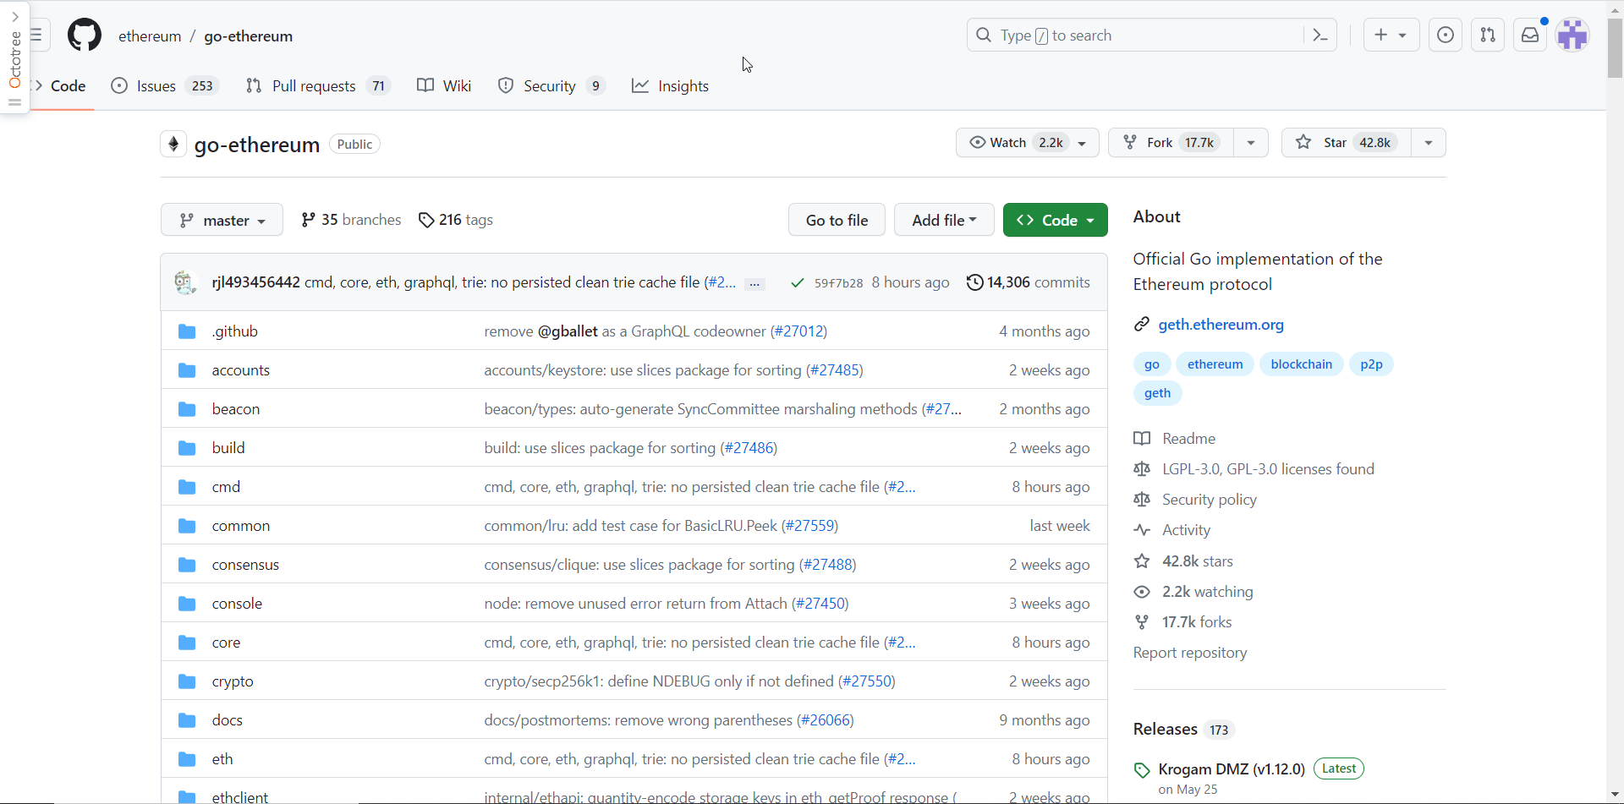Open the Fork options dropdown arrow
This screenshot has width=1624, height=804.
coord(1251,143)
